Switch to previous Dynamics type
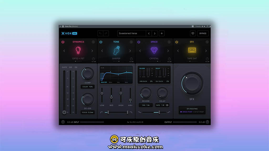The width and height of the screenshot is (269, 151). [x=64, y=51]
